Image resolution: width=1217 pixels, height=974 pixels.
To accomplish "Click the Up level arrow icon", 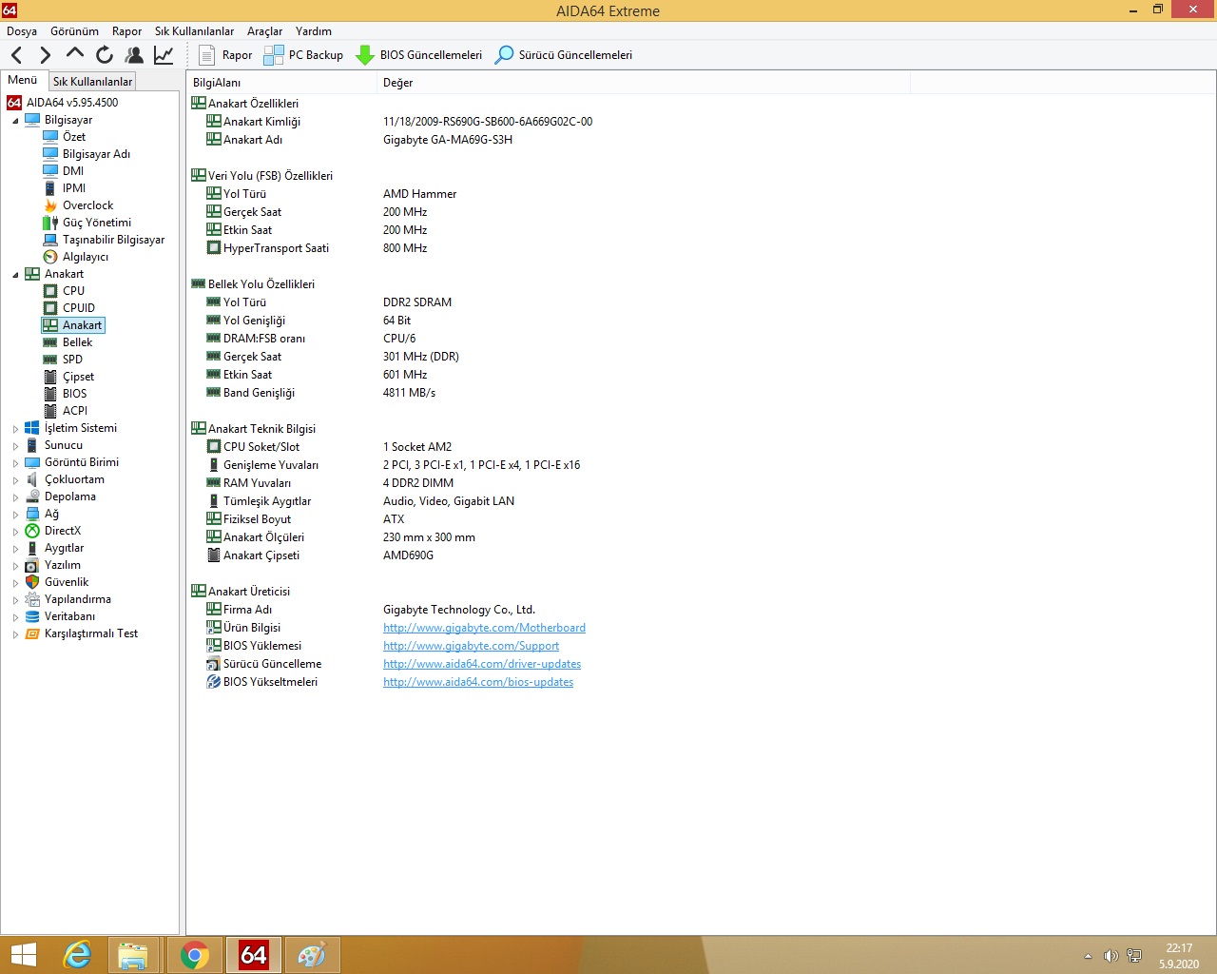I will click(75, 54).
